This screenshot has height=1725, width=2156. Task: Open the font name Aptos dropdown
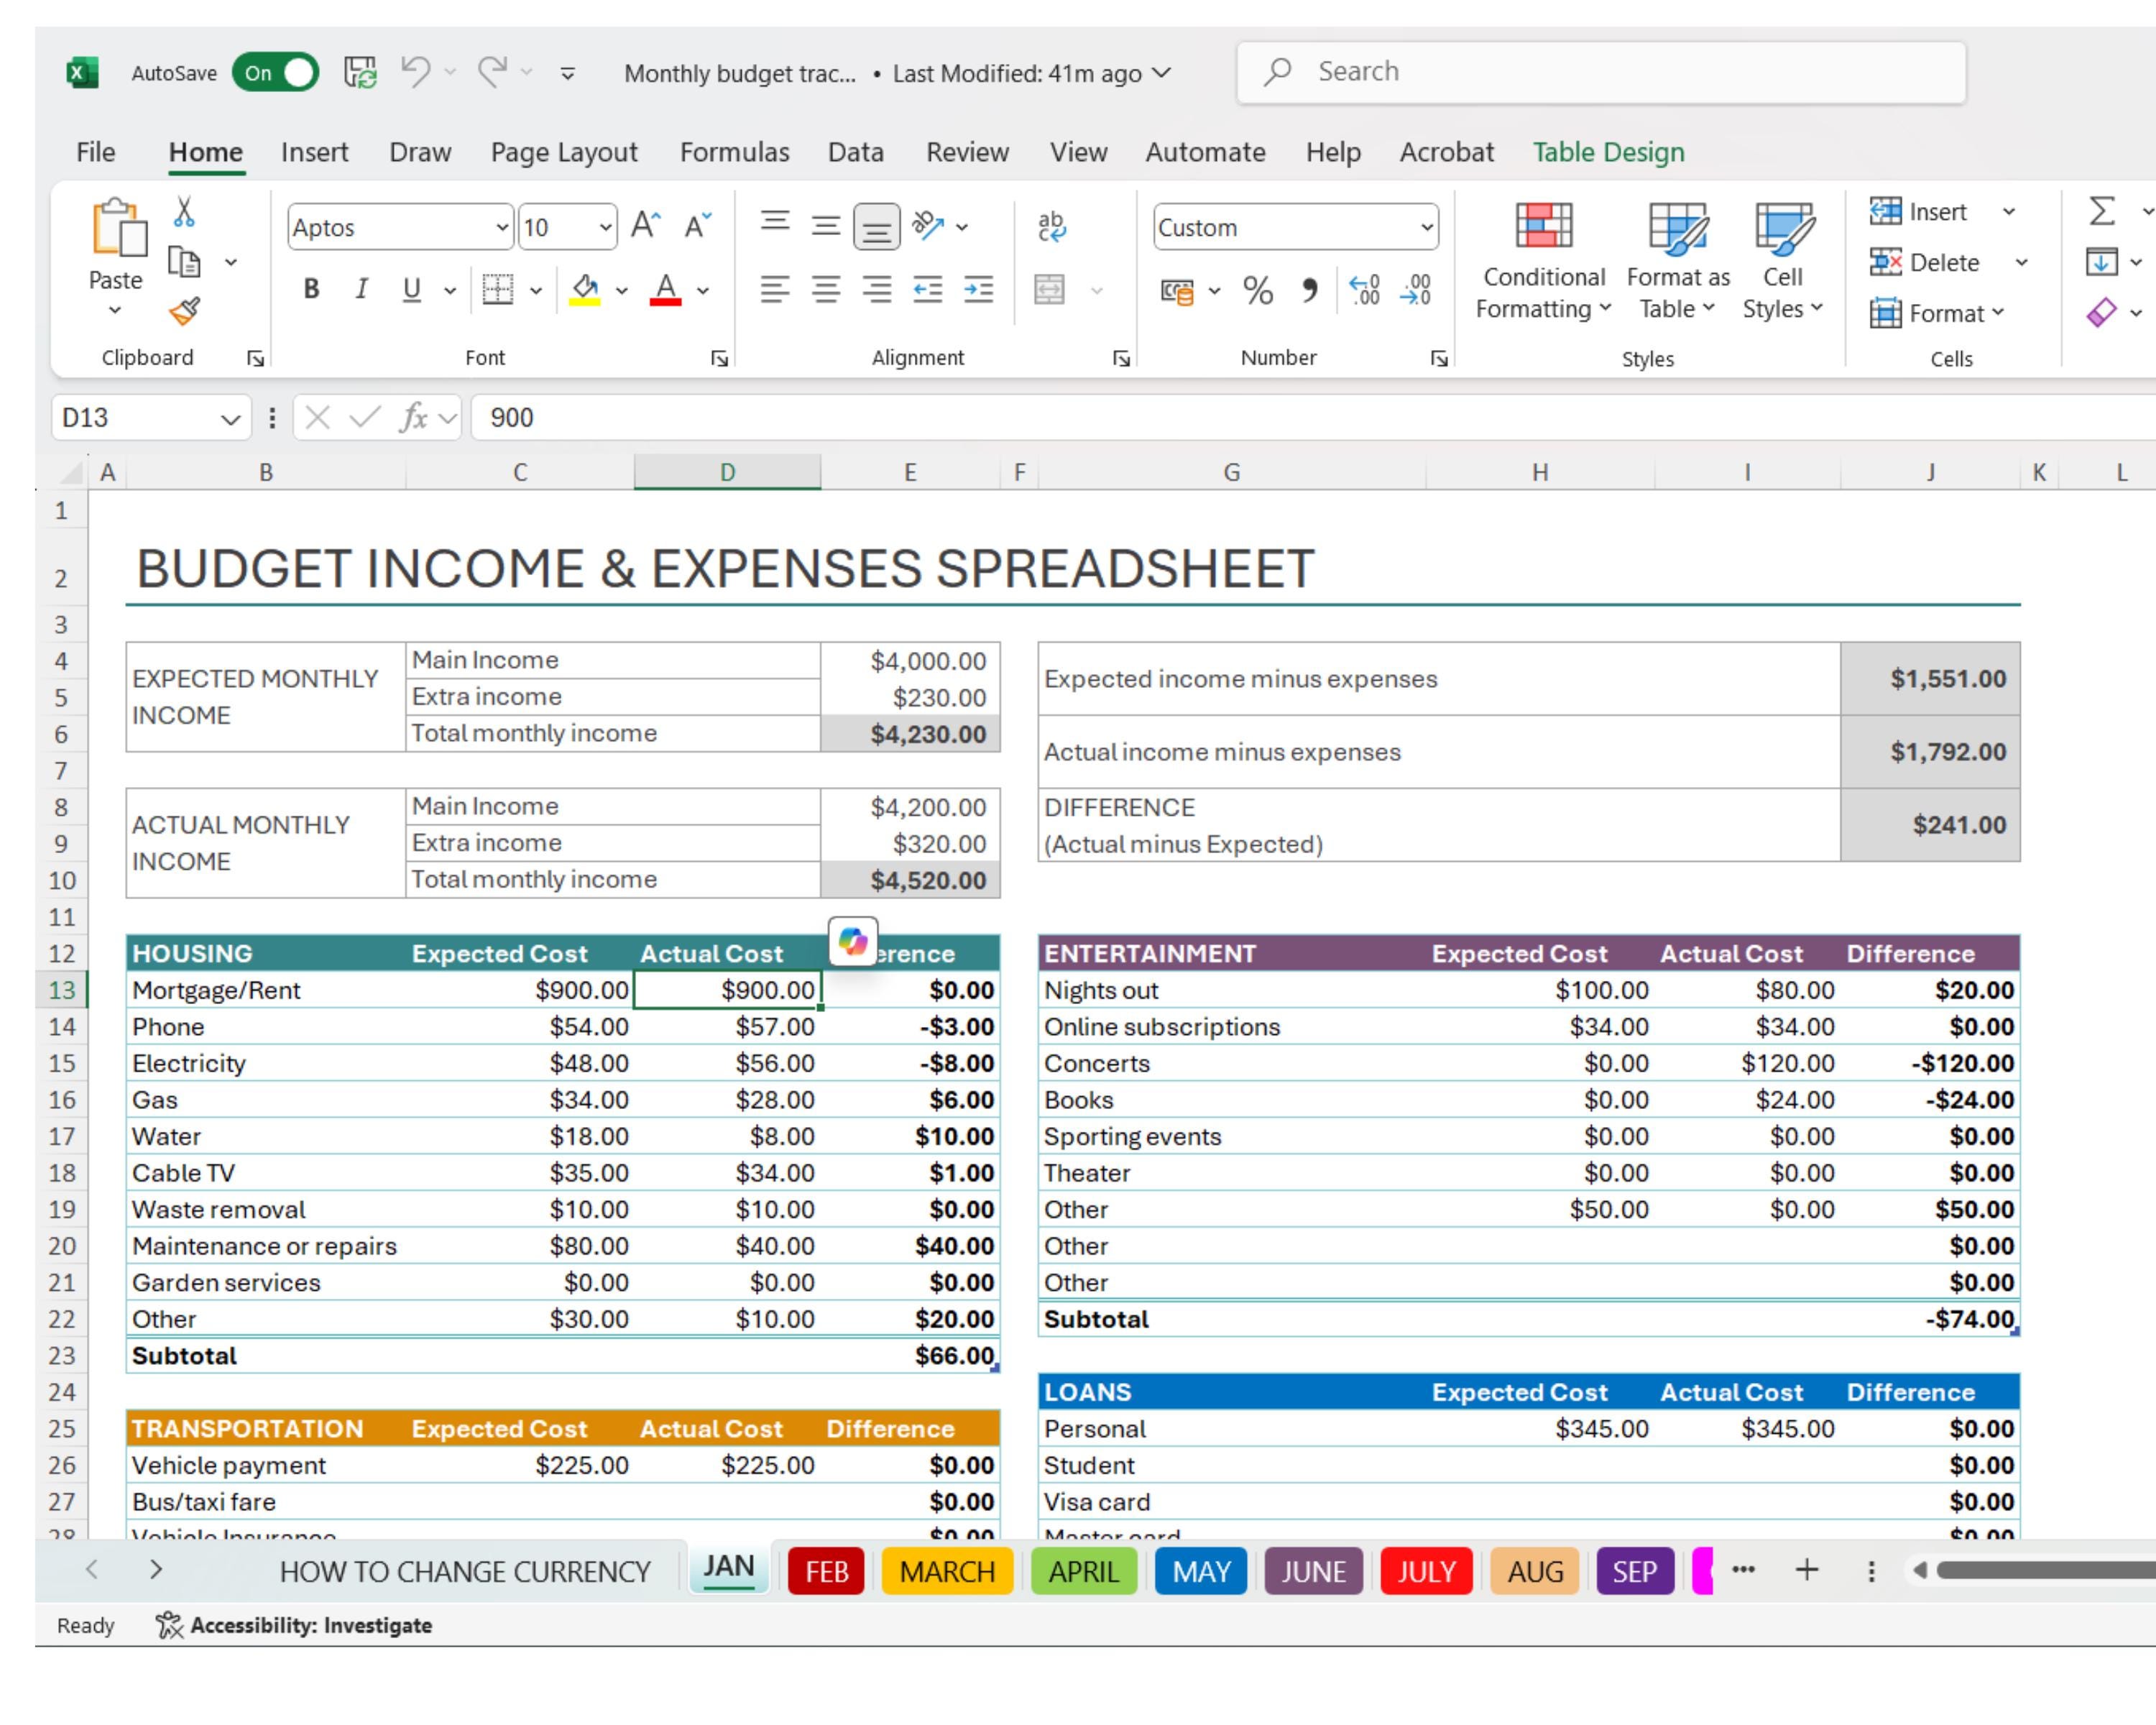502,228
